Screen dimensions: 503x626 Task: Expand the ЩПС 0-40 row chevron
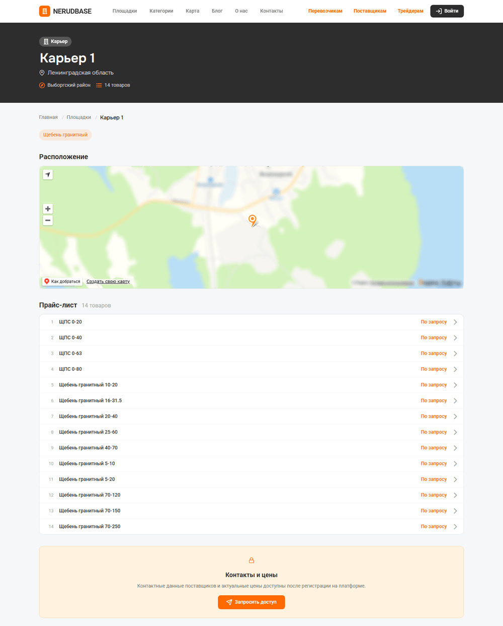(x=455, y=338)
